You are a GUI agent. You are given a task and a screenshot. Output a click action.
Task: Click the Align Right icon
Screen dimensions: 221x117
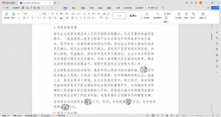(81, 18)
